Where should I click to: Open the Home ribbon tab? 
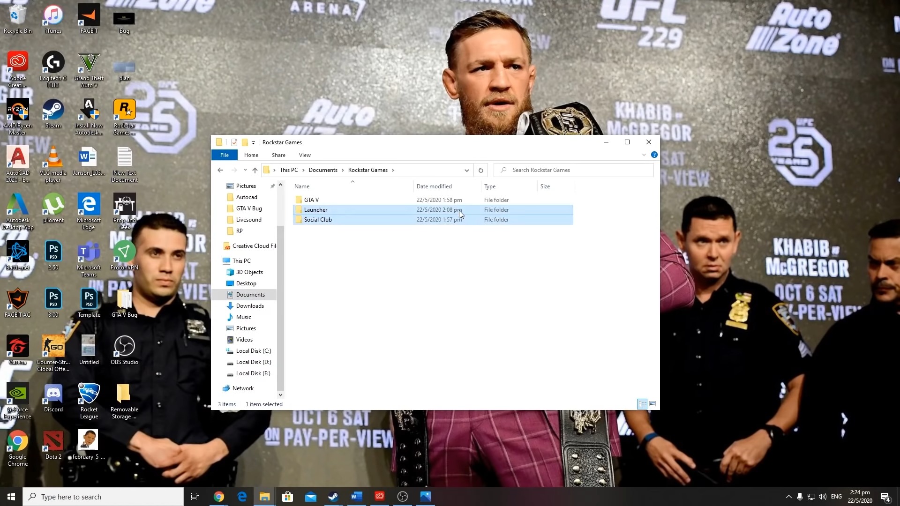click(251, 155)
